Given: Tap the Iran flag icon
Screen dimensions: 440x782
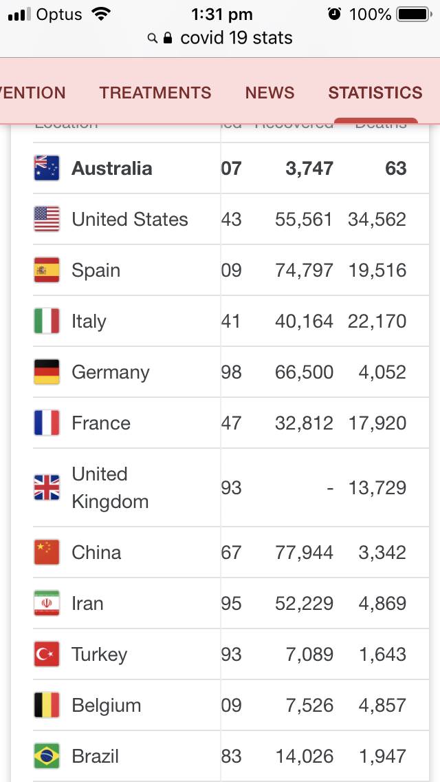Looking at the screenshot, I should click(x=47, y=604).
